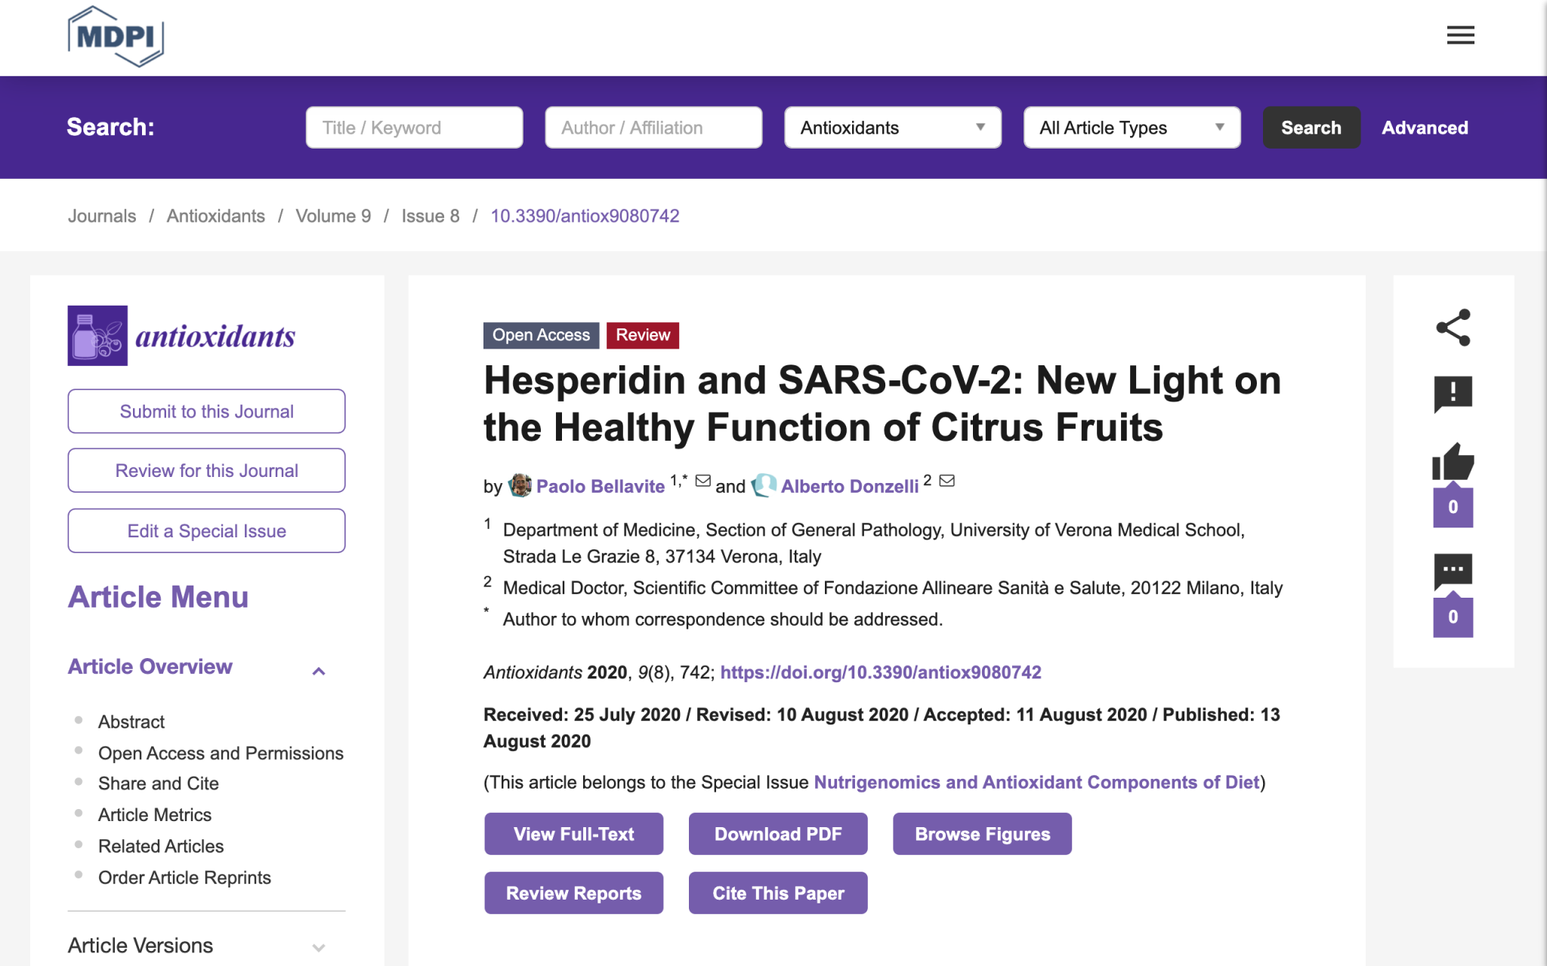Open the hamburger menu icon
This screenshot has width=1547, height=966.
click(x=1460, y=35)
